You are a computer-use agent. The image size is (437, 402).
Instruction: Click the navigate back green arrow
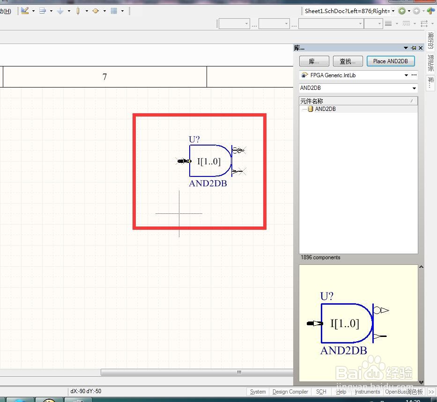pos(402,11)
